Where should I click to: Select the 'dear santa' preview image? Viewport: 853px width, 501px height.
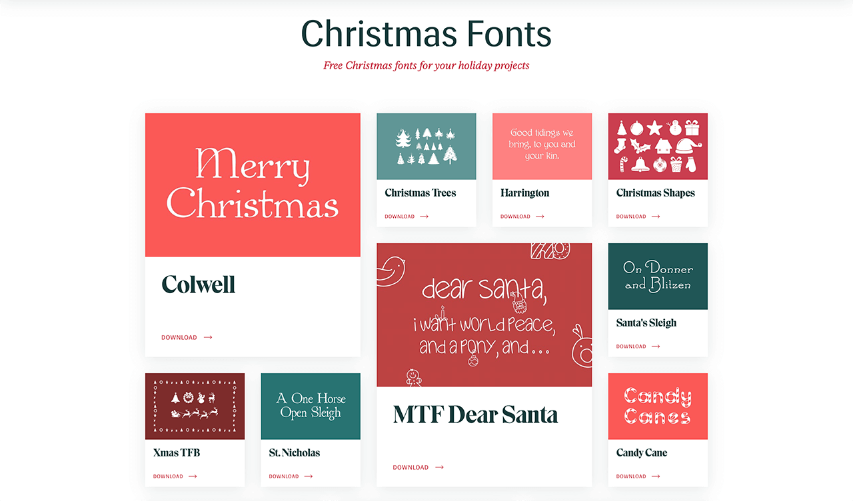tap(484, 314)
